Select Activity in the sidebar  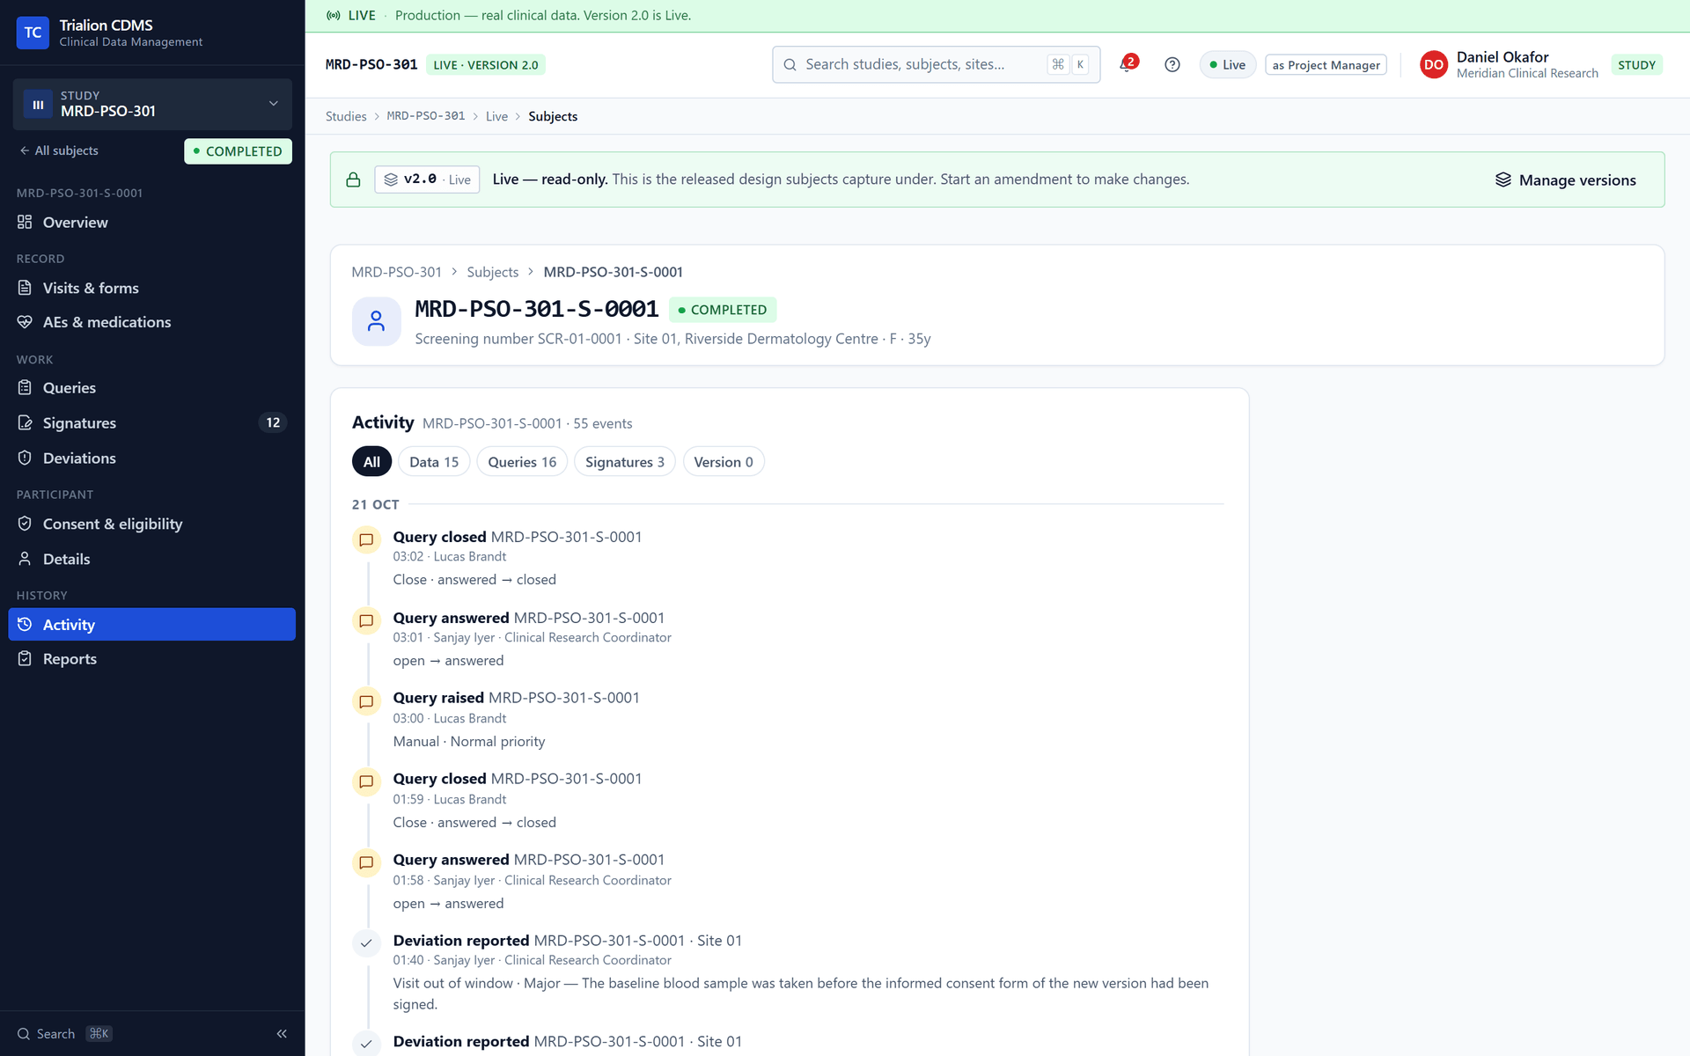tap(152, 625)
